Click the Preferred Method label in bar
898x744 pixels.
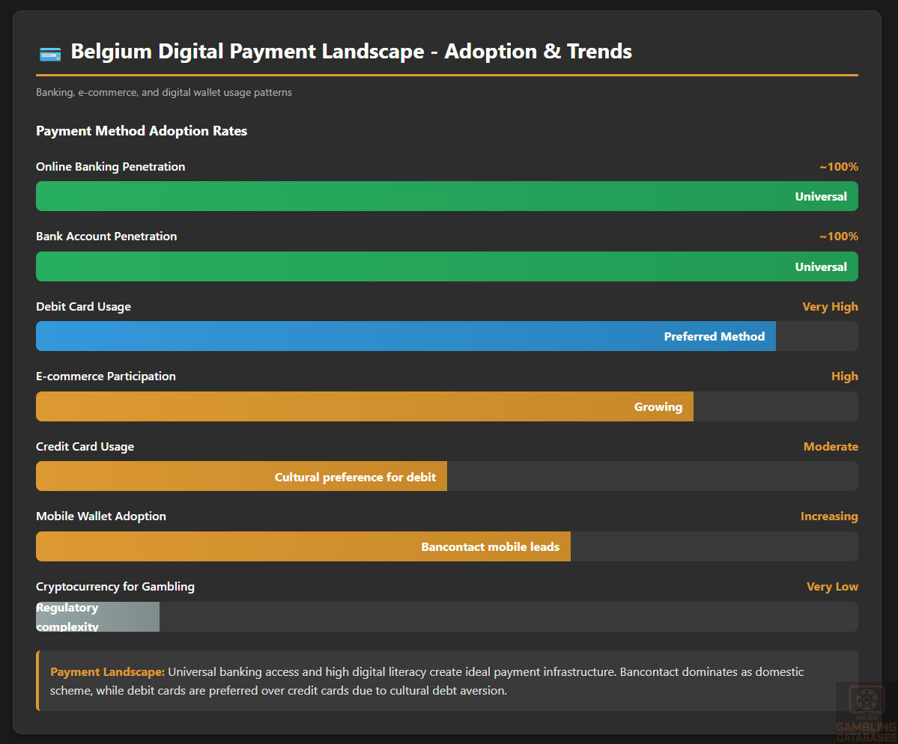click(714, 336)
